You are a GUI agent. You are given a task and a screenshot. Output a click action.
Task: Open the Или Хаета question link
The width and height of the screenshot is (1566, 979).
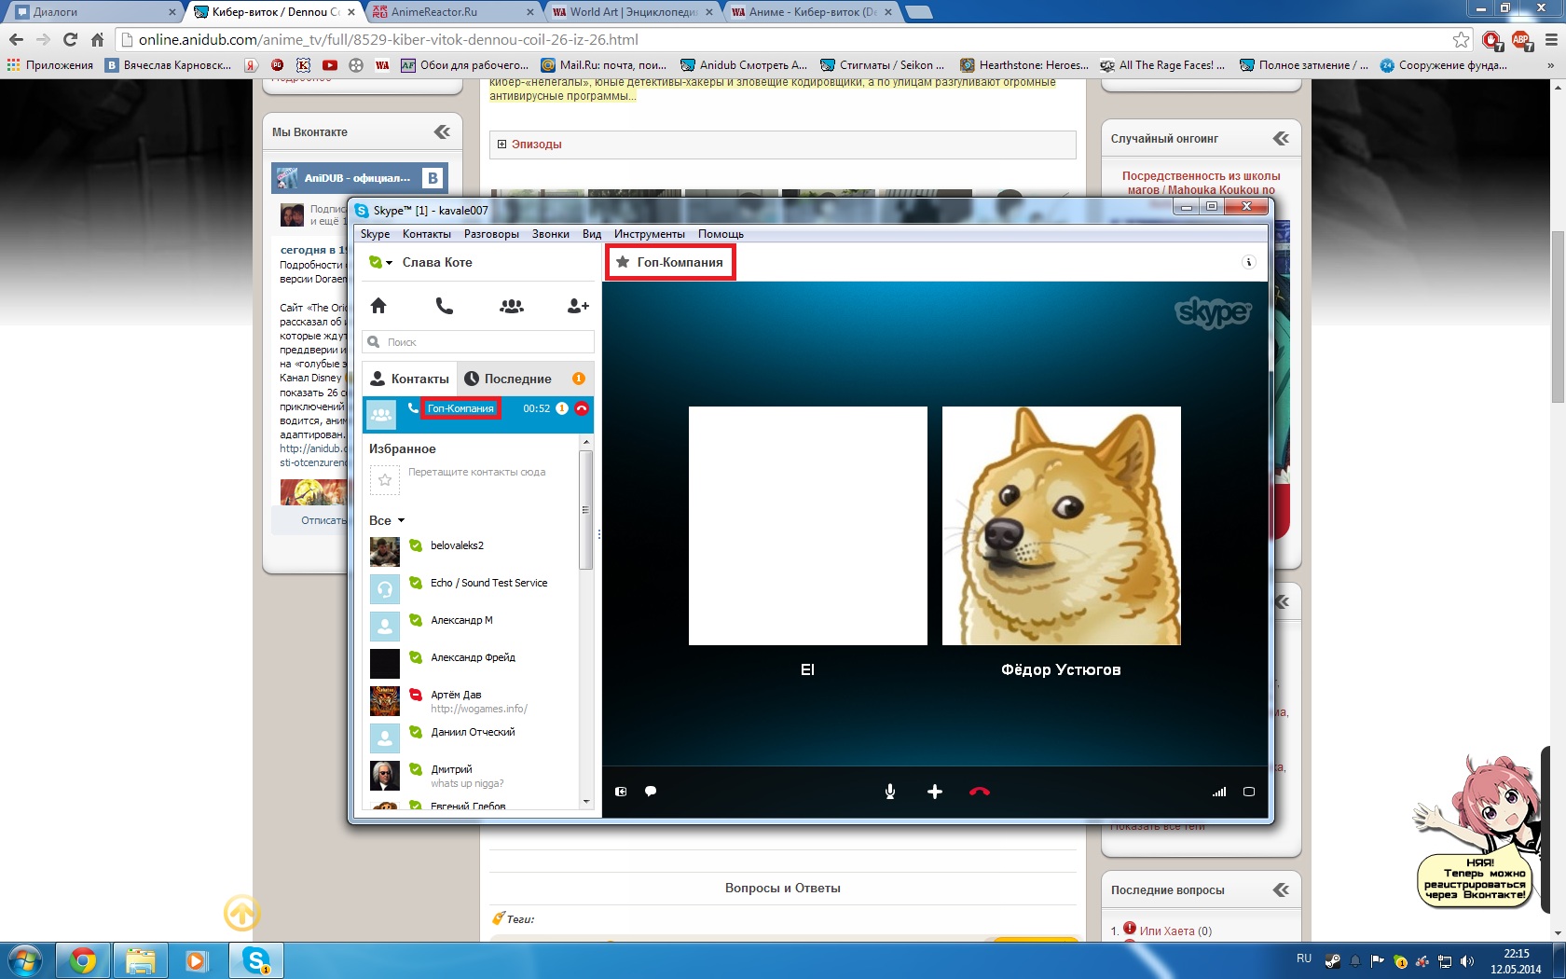pyautogui.click(x=1167, y=931)
